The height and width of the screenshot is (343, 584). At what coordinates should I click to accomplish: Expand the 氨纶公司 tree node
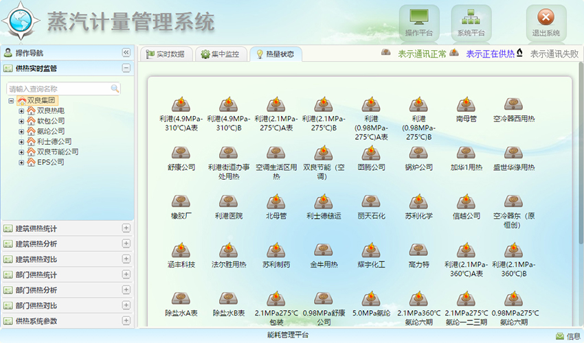(x=21, y=131)
